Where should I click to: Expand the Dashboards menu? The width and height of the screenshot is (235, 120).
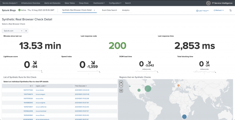click(x=99, y=3)
